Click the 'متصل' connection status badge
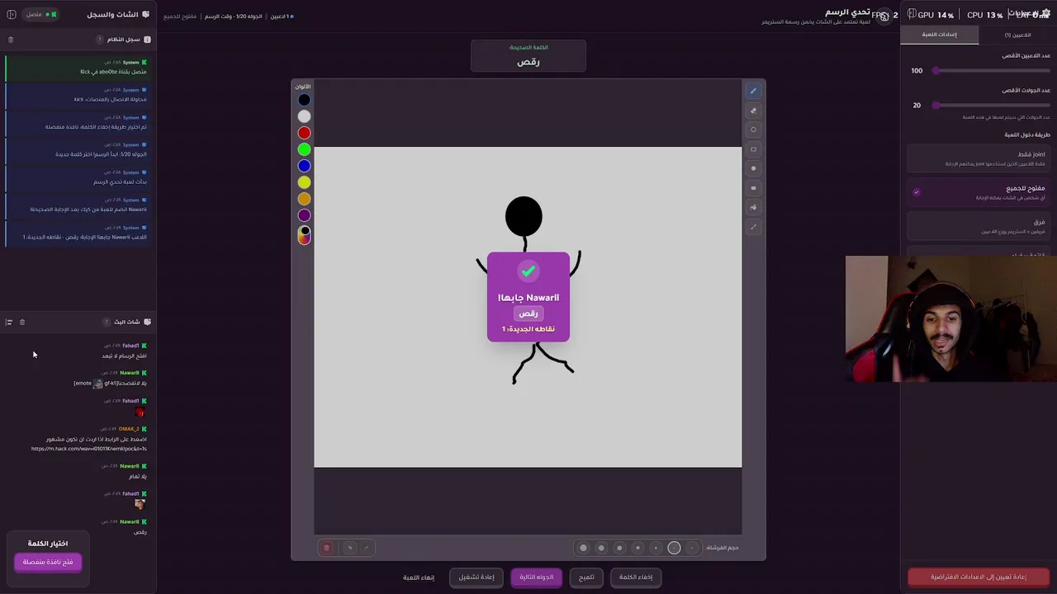 point(40,14)
